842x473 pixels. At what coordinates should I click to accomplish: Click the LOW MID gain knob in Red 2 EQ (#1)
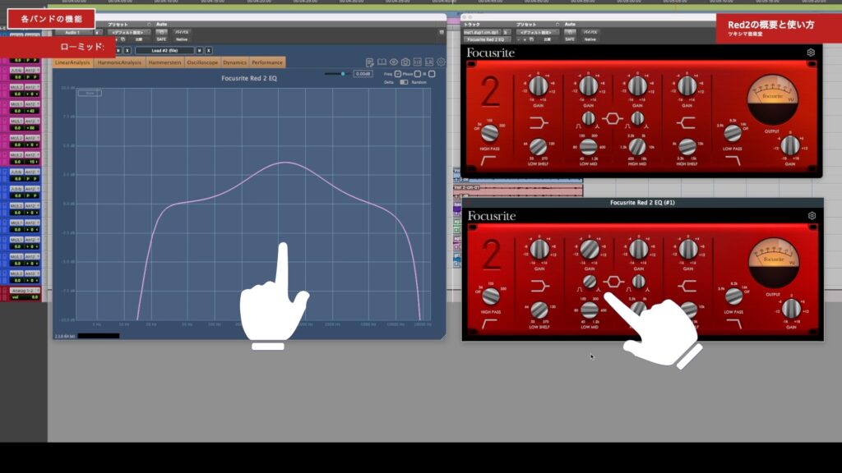point(589,249)
